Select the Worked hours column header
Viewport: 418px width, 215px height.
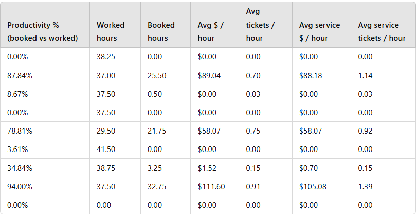115,25
